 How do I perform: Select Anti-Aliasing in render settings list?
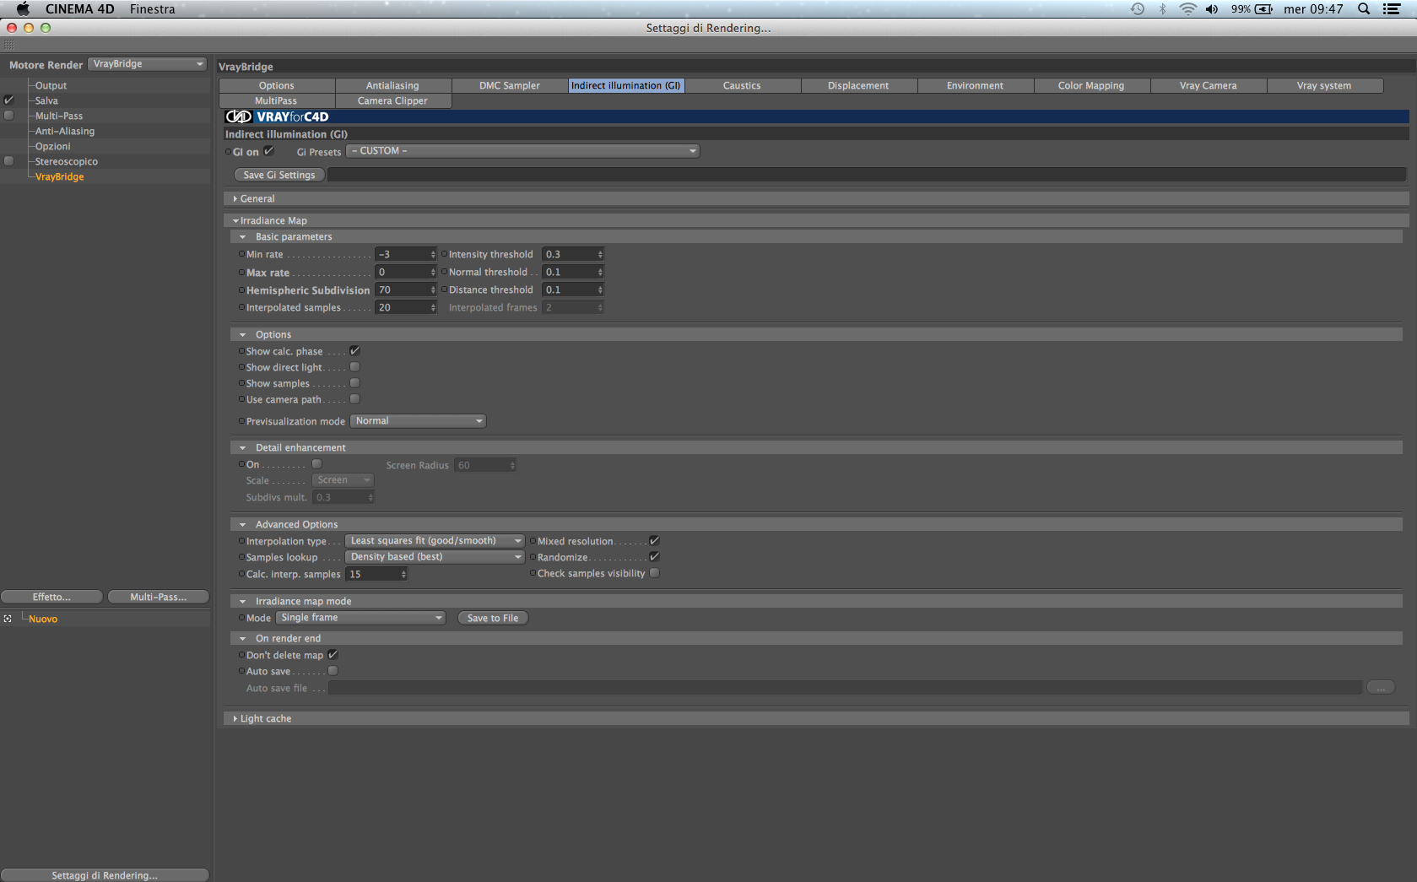[x=65, y=131]
